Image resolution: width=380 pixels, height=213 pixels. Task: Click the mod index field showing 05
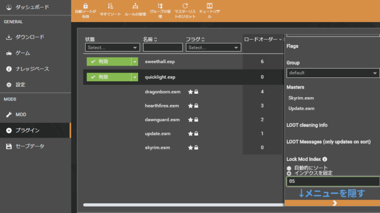tap(332, 181)
